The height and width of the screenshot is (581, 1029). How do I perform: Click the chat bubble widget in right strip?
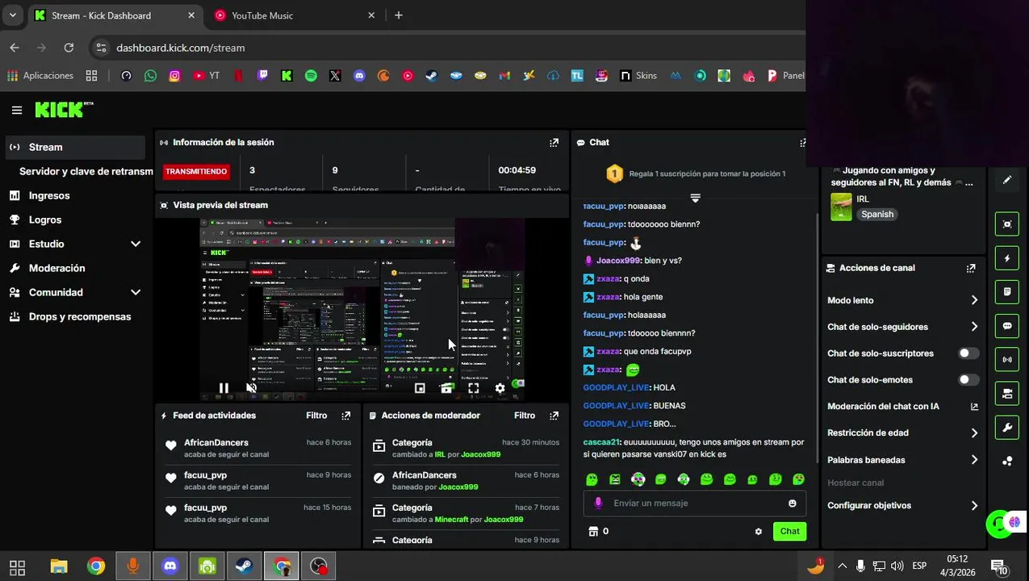click(1007, 326)
